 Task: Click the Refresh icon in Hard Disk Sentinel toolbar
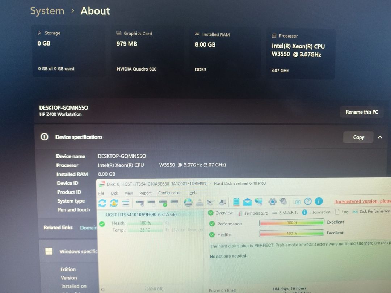click(102, 203)
